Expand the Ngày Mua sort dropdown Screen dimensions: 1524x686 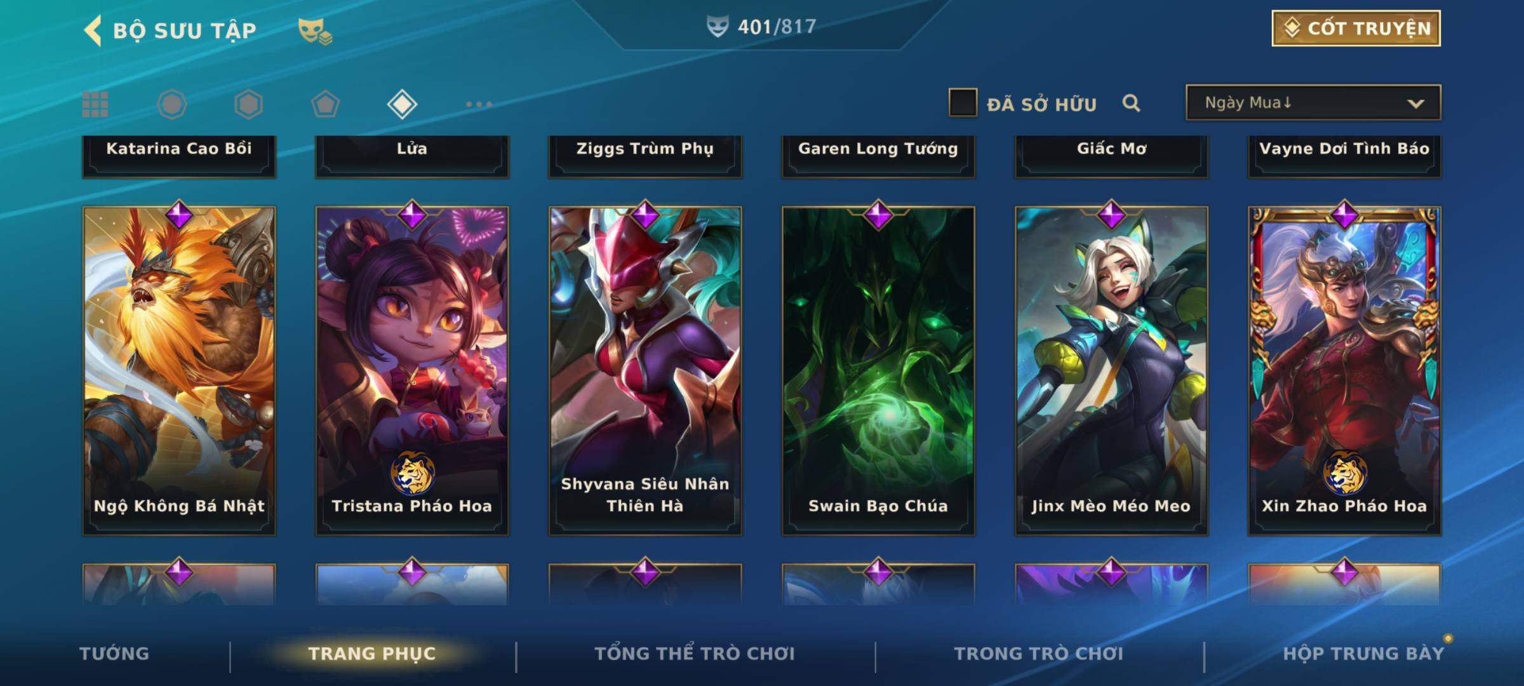click(1313, 103)
